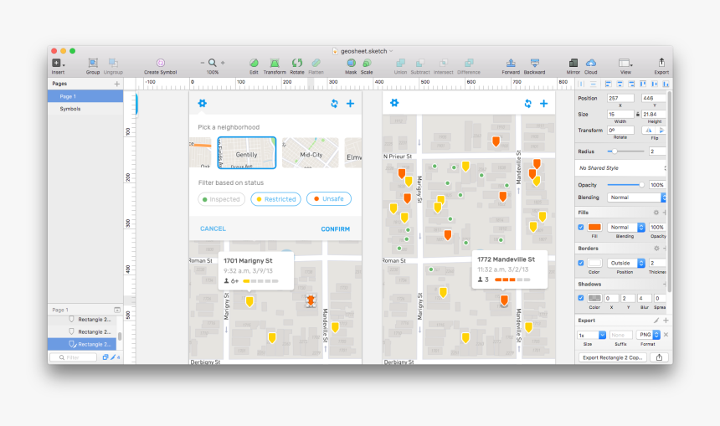Image resolution: width=720 pixels, height=426 pixels.
Task: Click the Export Rectangle 2 Copy button
Action: tap(613, 357)
